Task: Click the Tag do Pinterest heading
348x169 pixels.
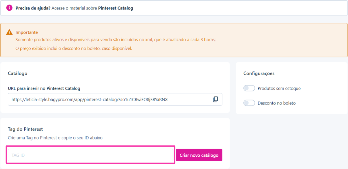Action: click(25, 129)
